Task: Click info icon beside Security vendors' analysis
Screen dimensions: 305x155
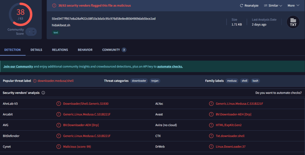Action: pos(43,93)
